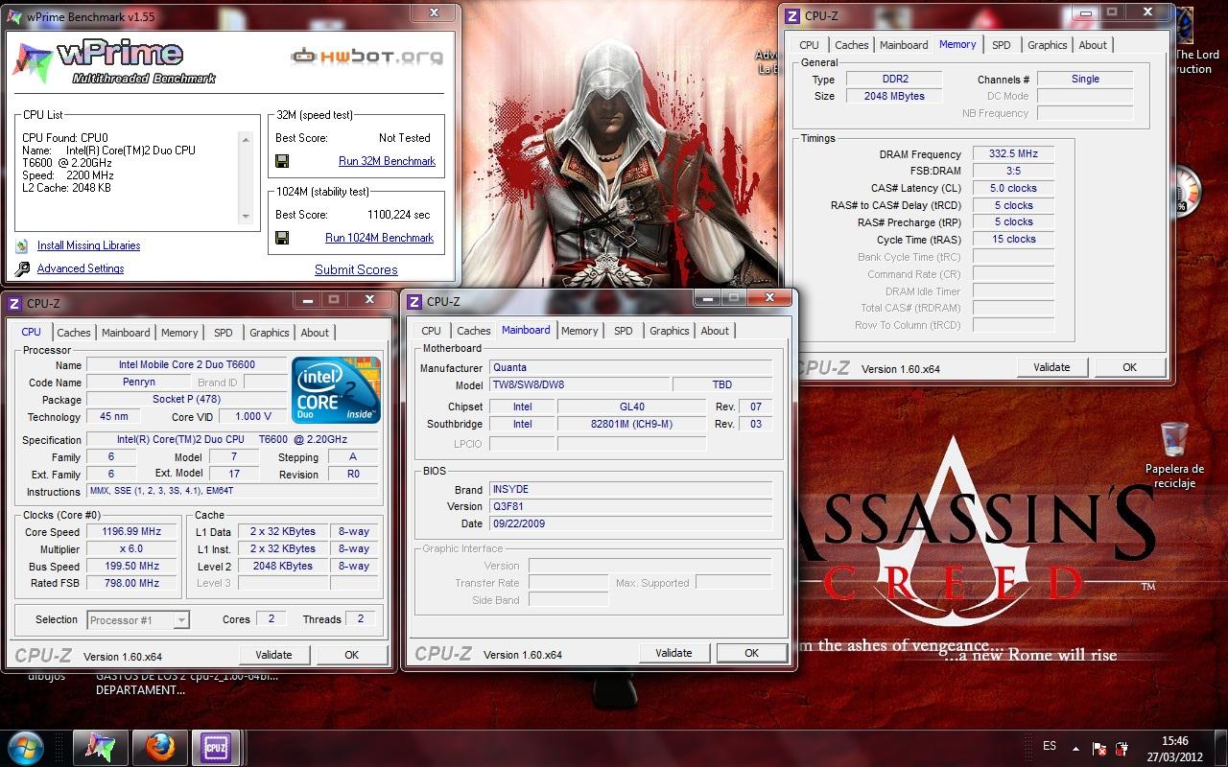
Task: Go to About tab in Memory window
Action: coord(1093,45)
